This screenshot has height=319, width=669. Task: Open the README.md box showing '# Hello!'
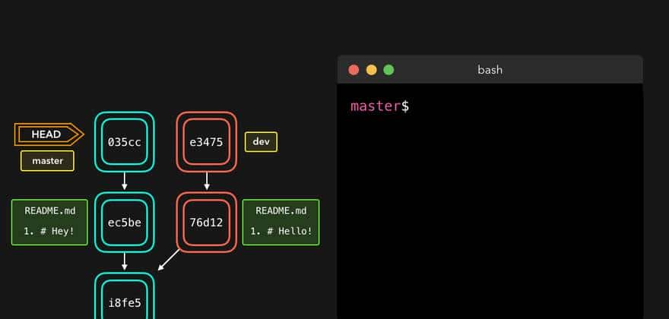tap(281, 222)
